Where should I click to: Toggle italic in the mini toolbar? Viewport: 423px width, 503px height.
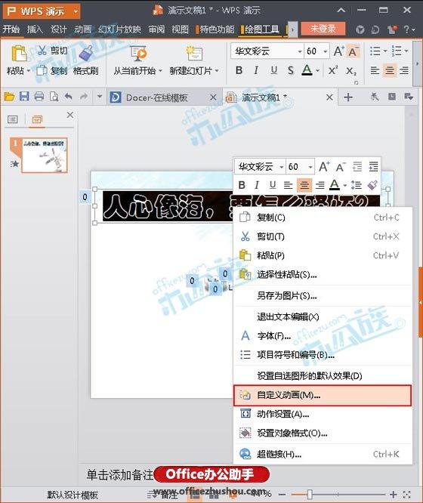pyautogui.click(x=256, y=185)
